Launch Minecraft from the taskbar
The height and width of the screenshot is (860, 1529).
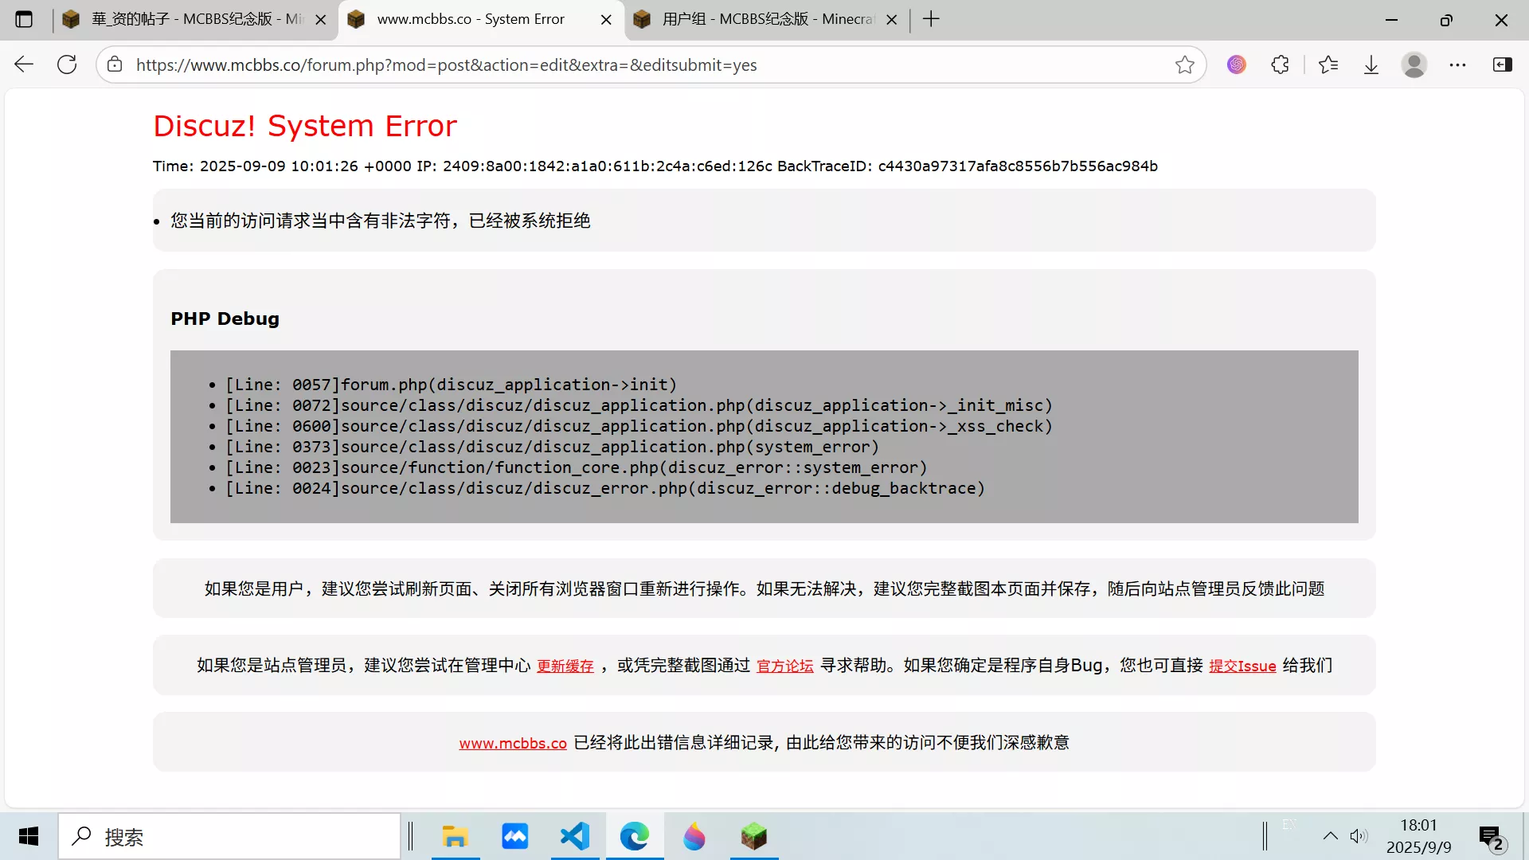click(753, 836)
